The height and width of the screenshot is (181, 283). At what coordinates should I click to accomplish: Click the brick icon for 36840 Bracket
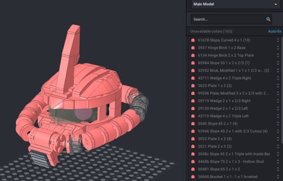click(x=193, y=177)
